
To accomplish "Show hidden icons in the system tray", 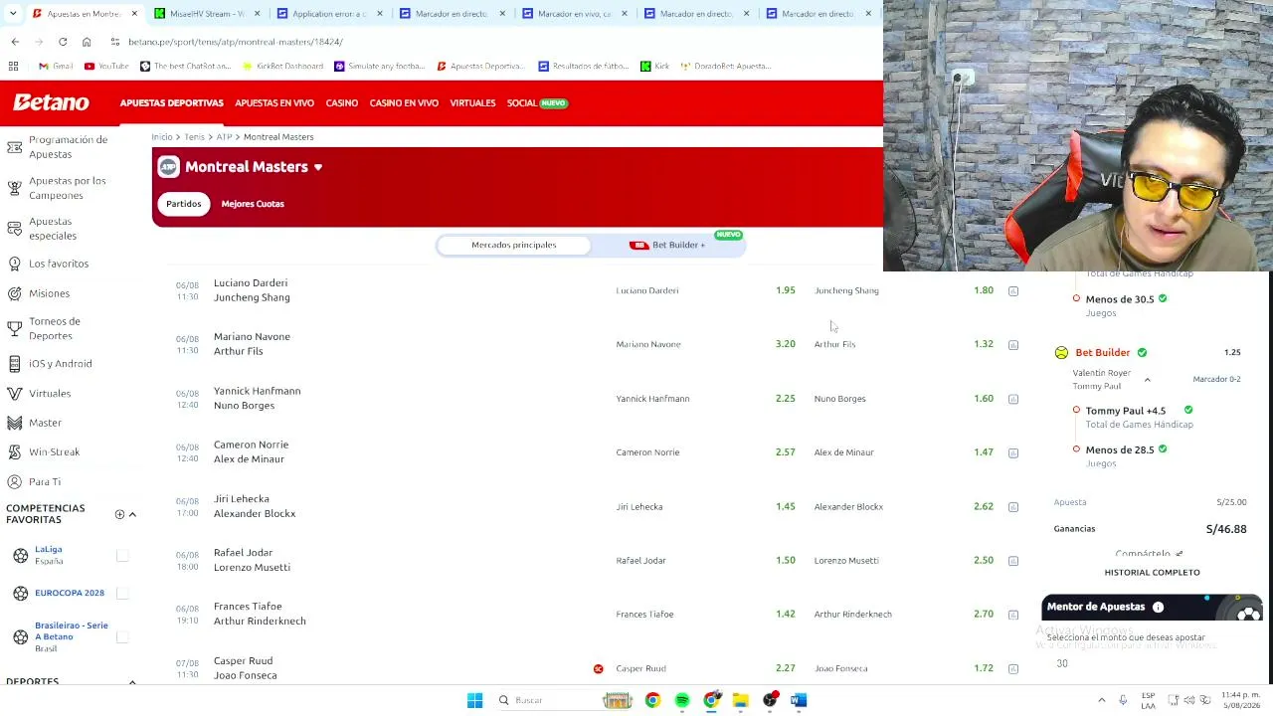I will 1101,700.
